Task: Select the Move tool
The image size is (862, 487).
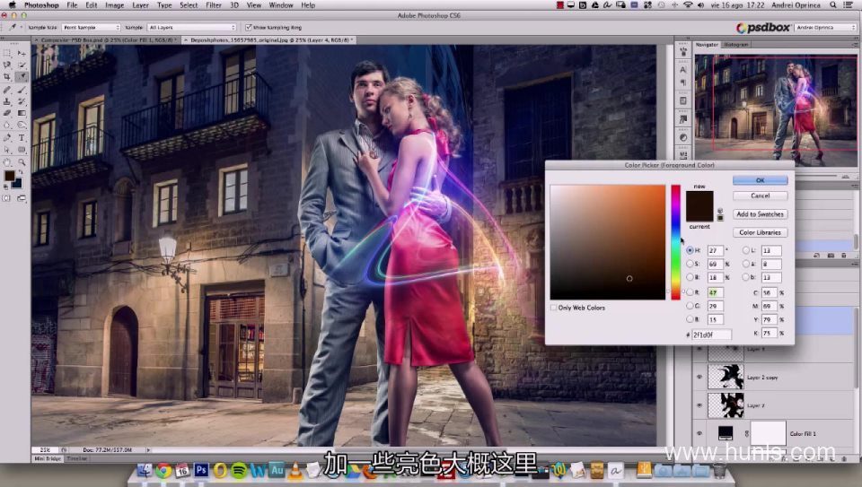Action: 22,53
